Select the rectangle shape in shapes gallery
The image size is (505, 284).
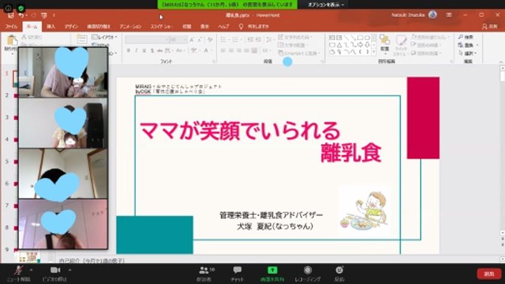pyautogui.click(x=359, y=37)
